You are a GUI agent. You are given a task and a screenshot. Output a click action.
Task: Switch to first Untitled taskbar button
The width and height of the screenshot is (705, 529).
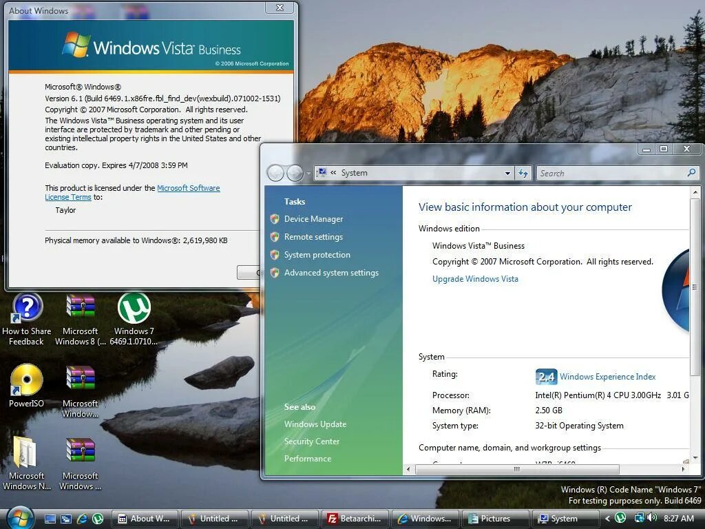point(214,519)
